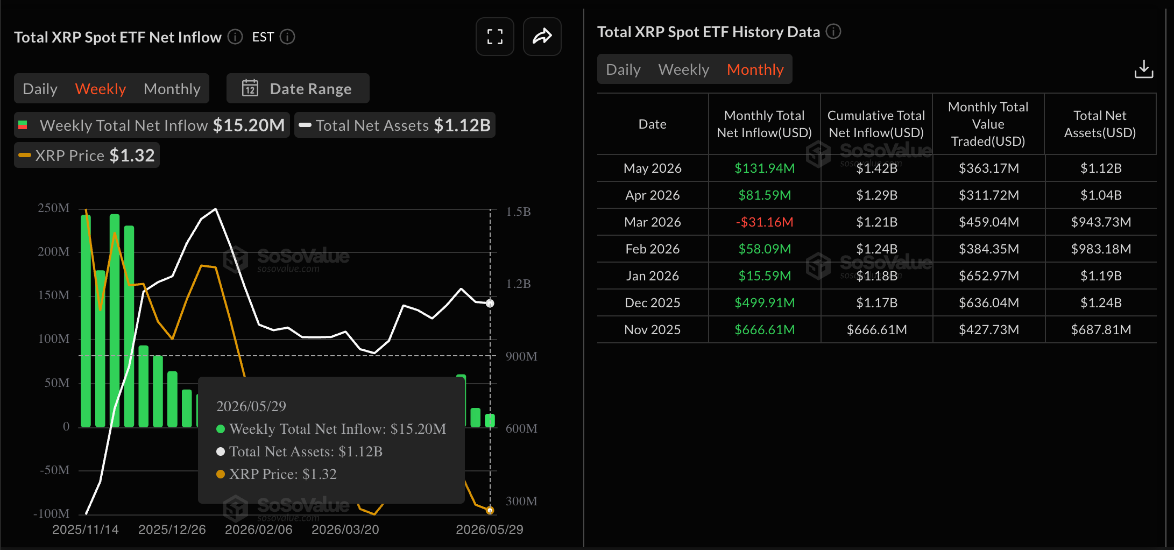Click the May 2026 row date
The image size is (1174, 550).
[652, 168]
